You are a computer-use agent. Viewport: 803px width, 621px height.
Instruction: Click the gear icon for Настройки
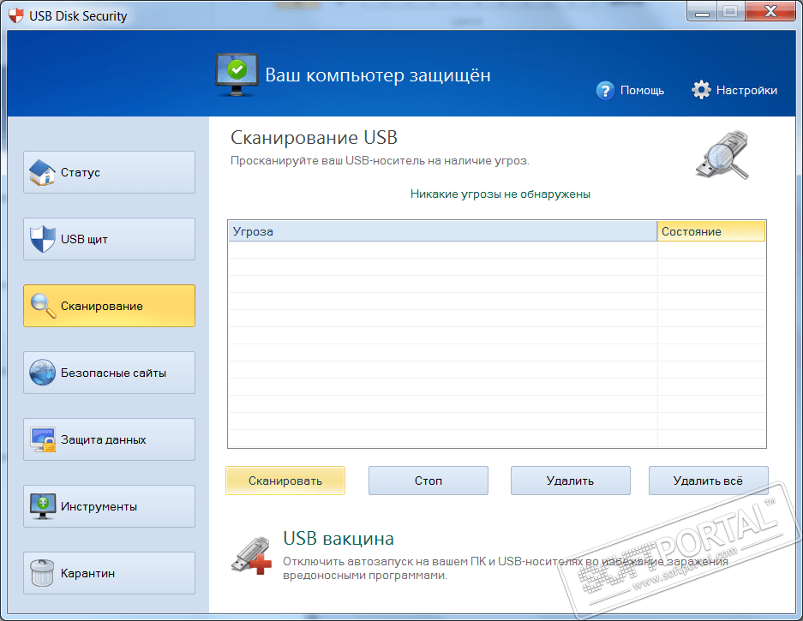[x=701, y=90]
